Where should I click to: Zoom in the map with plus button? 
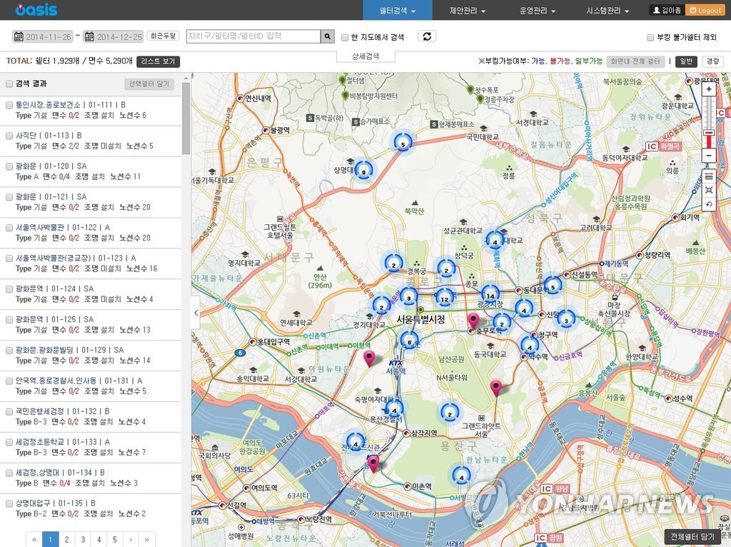(709, 89)
